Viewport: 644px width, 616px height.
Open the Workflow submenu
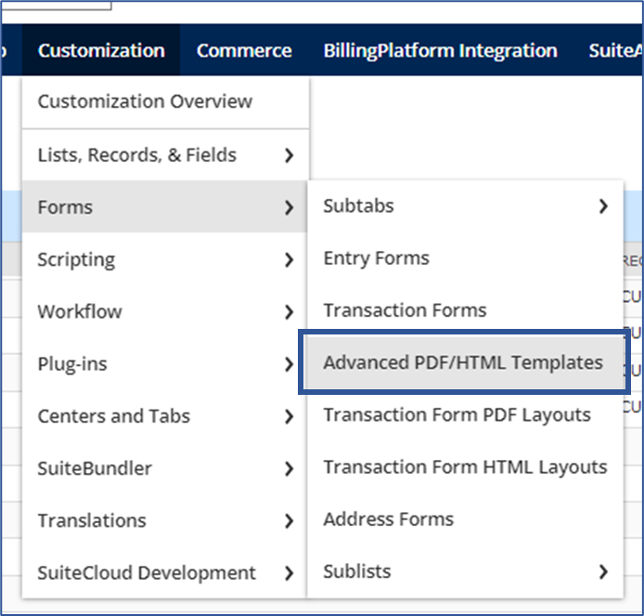tap(80, 312)
